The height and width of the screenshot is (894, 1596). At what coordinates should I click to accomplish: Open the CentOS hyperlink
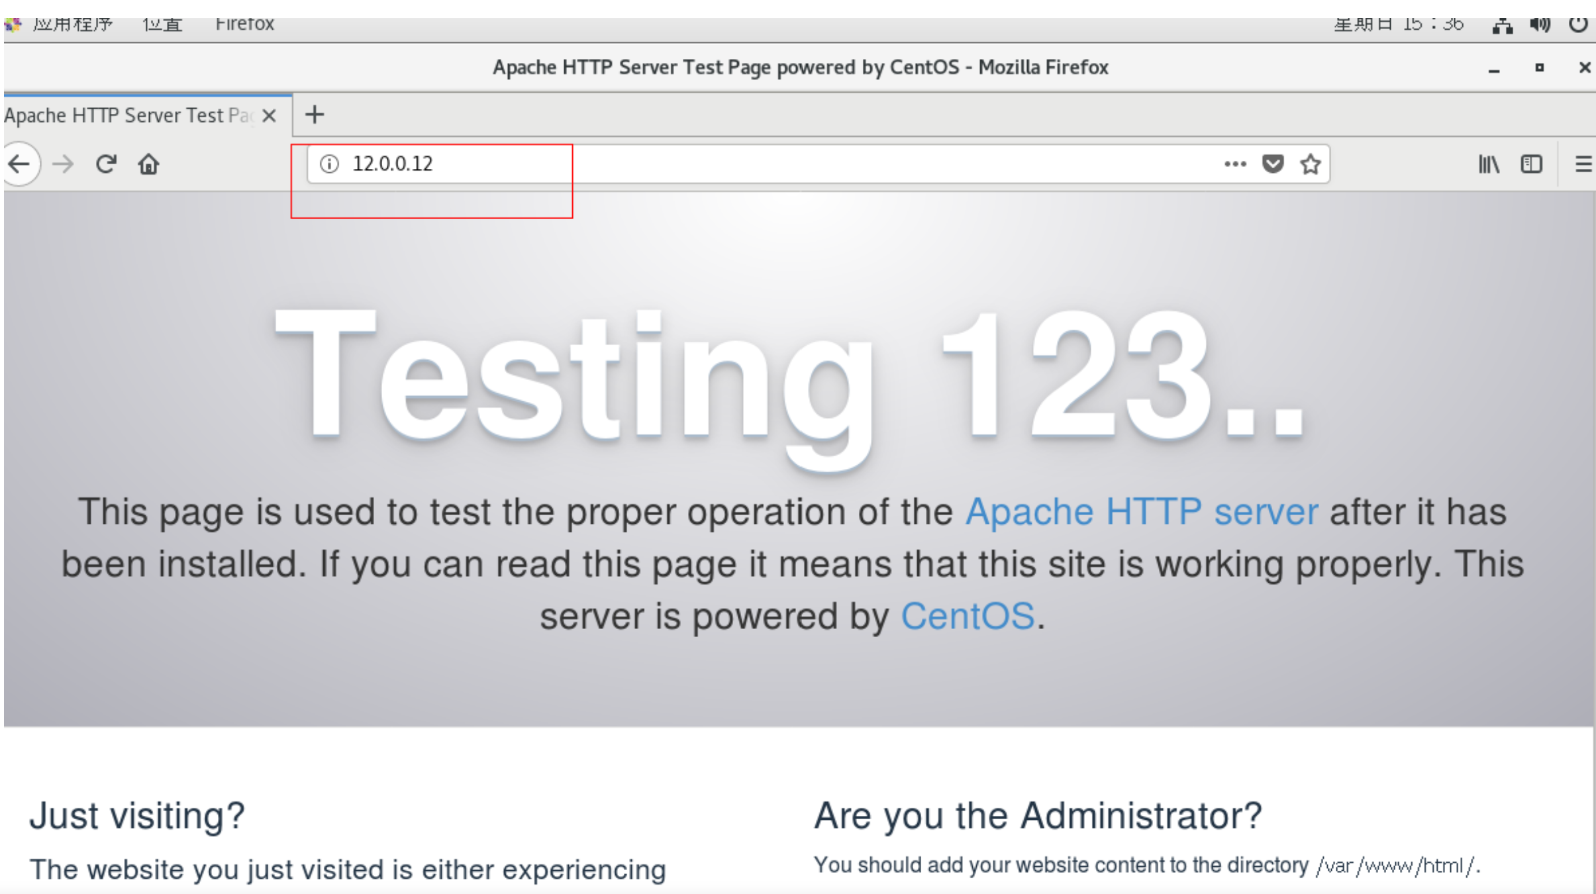click(967, 617)
